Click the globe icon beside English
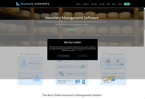 point(137,9)
